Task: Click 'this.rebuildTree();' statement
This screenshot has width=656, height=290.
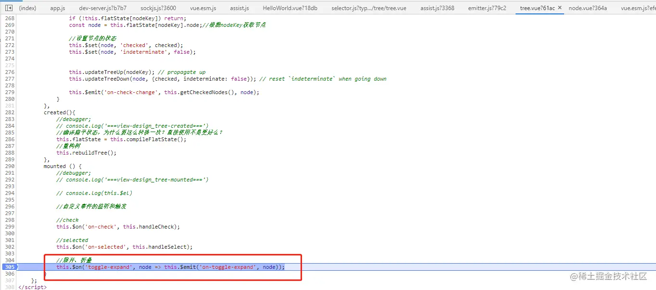Action: [x=87, y=153]
